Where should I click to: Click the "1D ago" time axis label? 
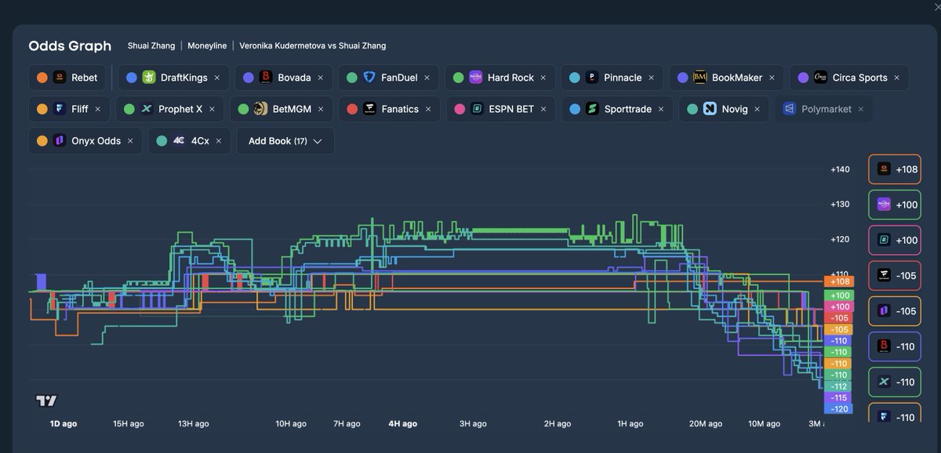tap(64, 424)
